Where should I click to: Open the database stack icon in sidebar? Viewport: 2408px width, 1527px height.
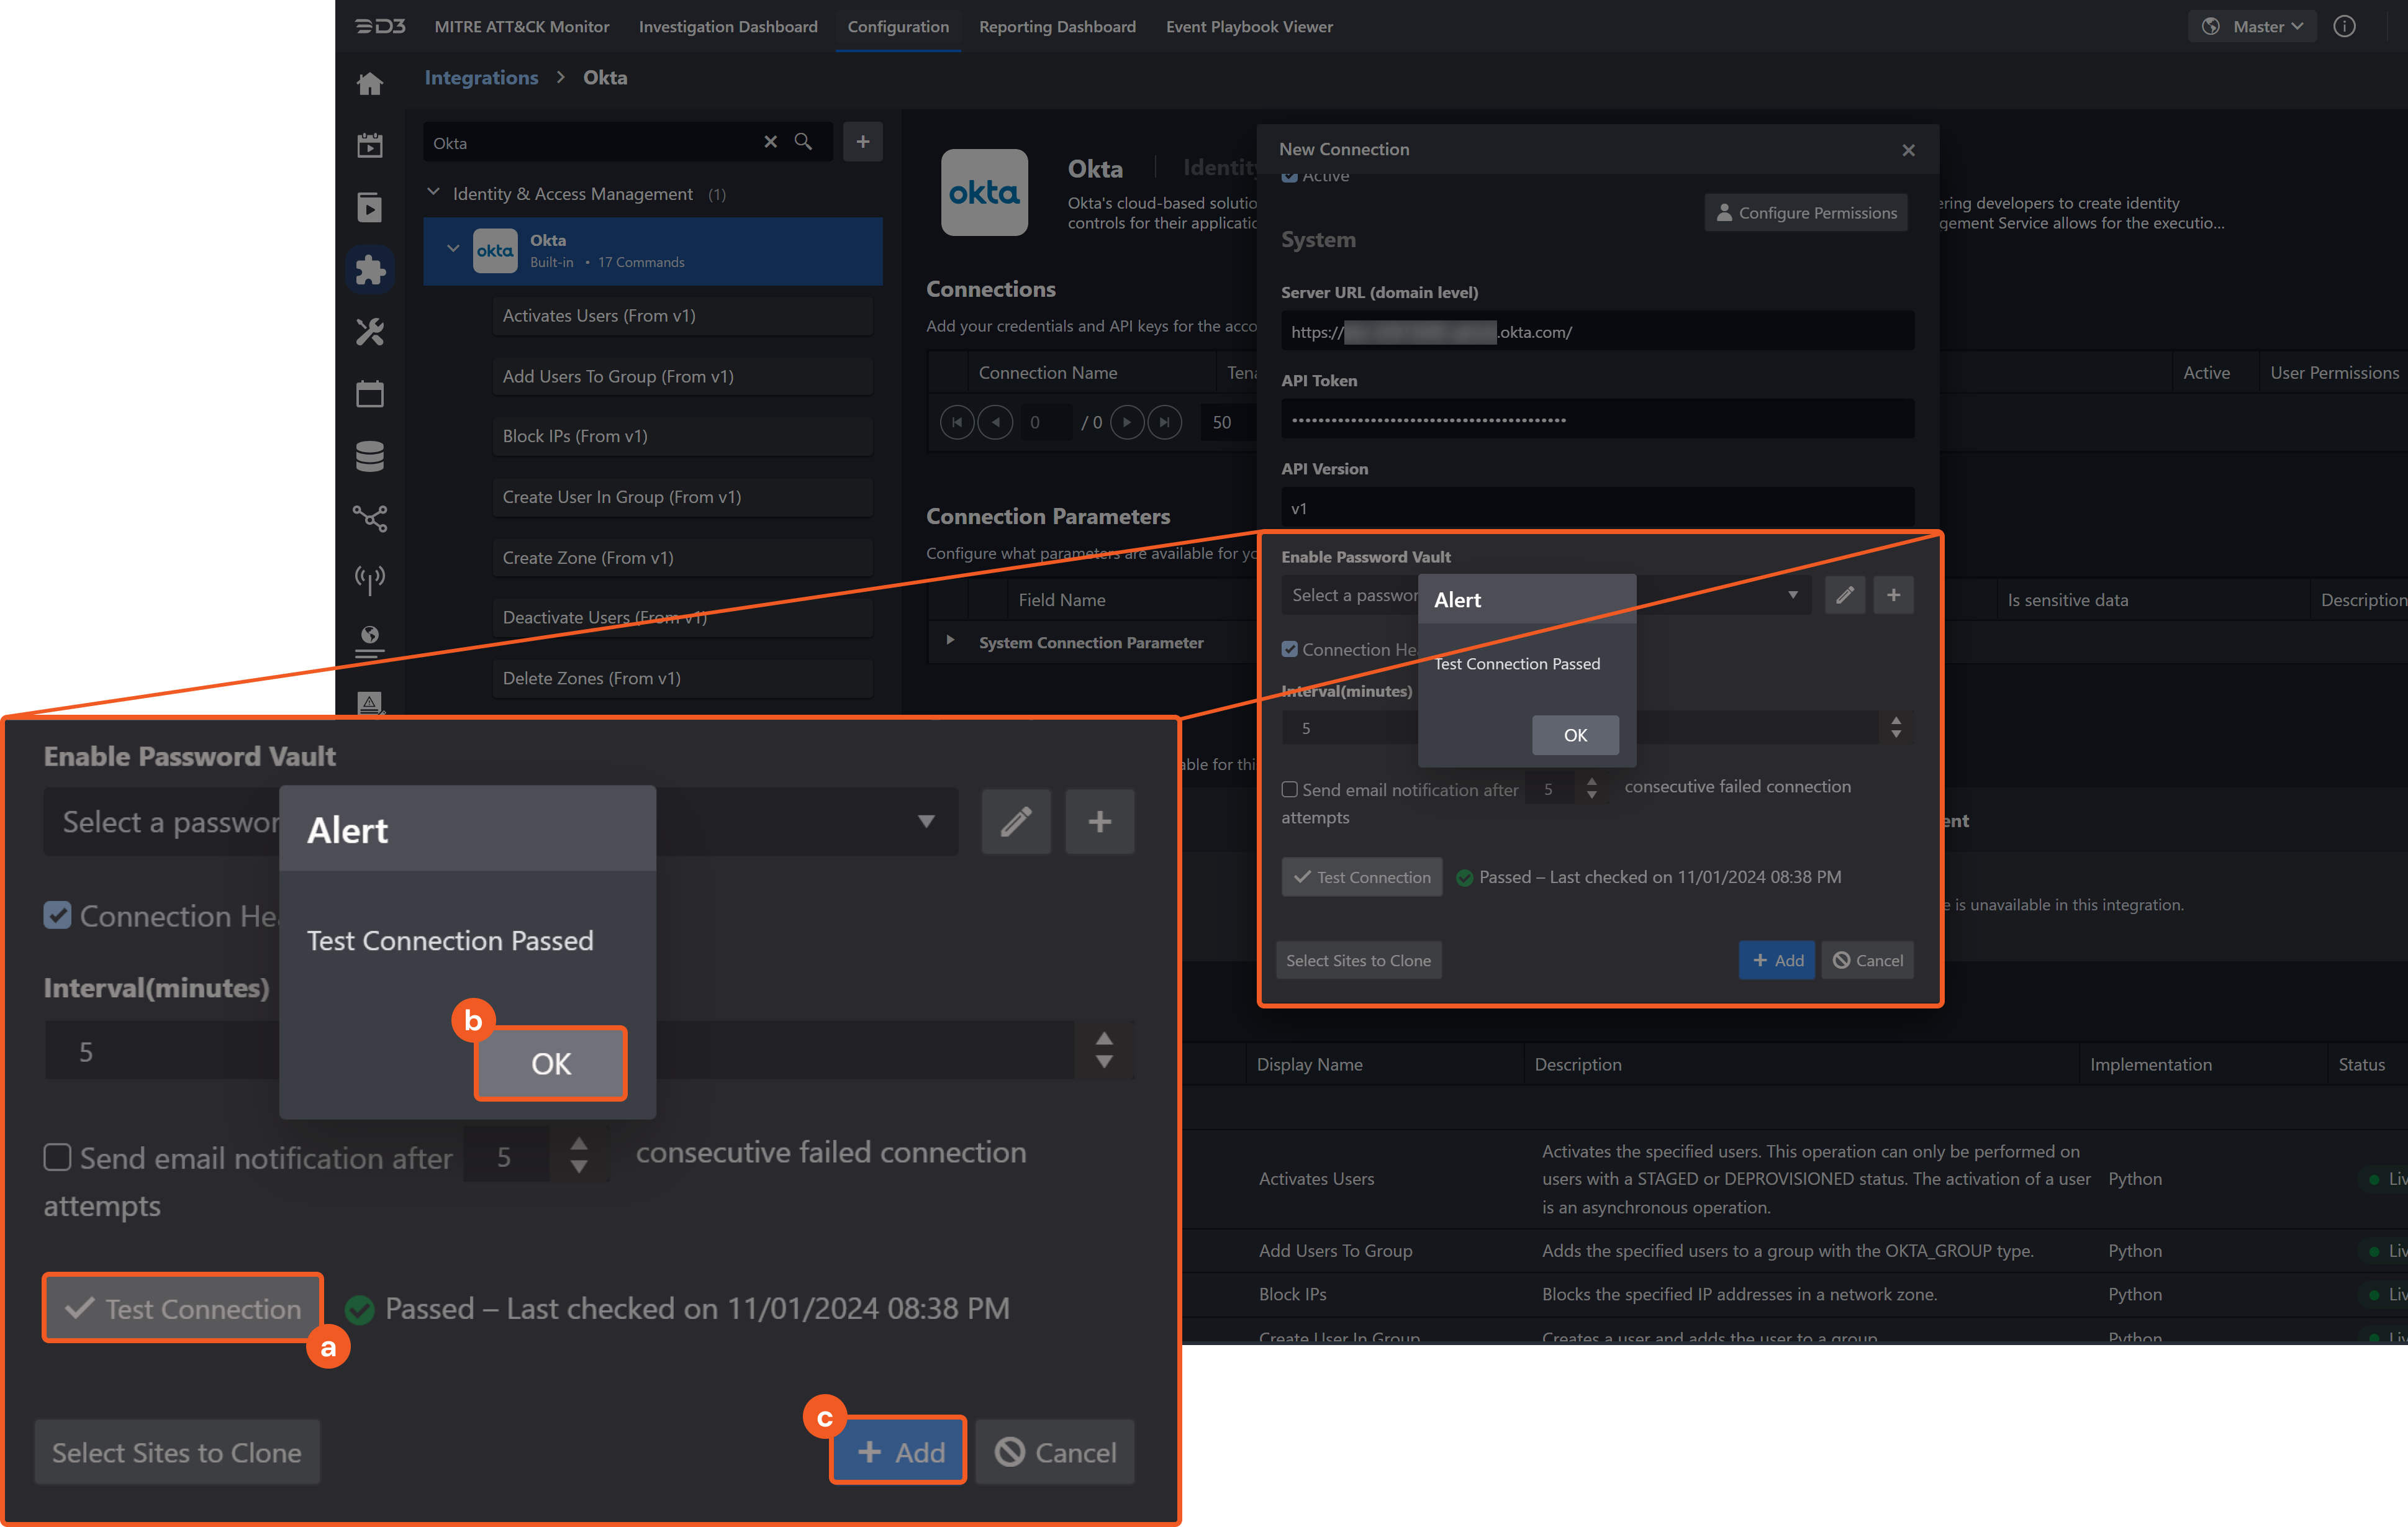pyautogui.click(x=370, y=456)
